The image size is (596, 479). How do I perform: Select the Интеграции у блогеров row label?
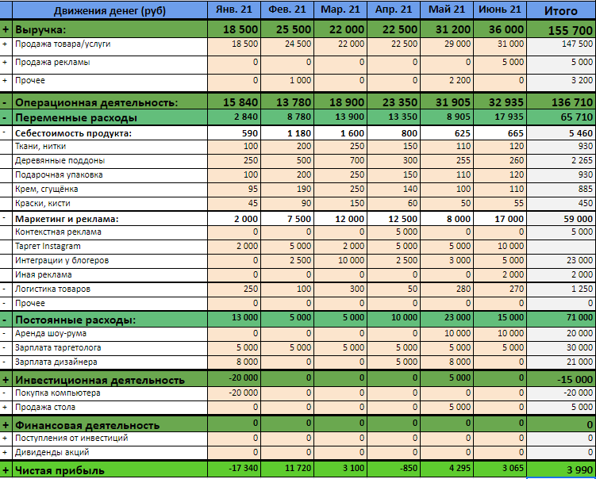click(x=62, y=260)
